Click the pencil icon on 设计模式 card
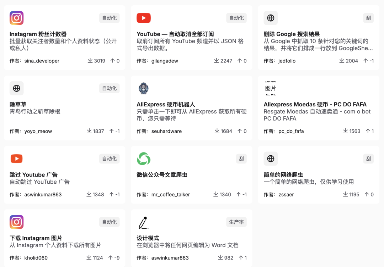The width and height of the screenshot is (384, 267). click(144, 222)
